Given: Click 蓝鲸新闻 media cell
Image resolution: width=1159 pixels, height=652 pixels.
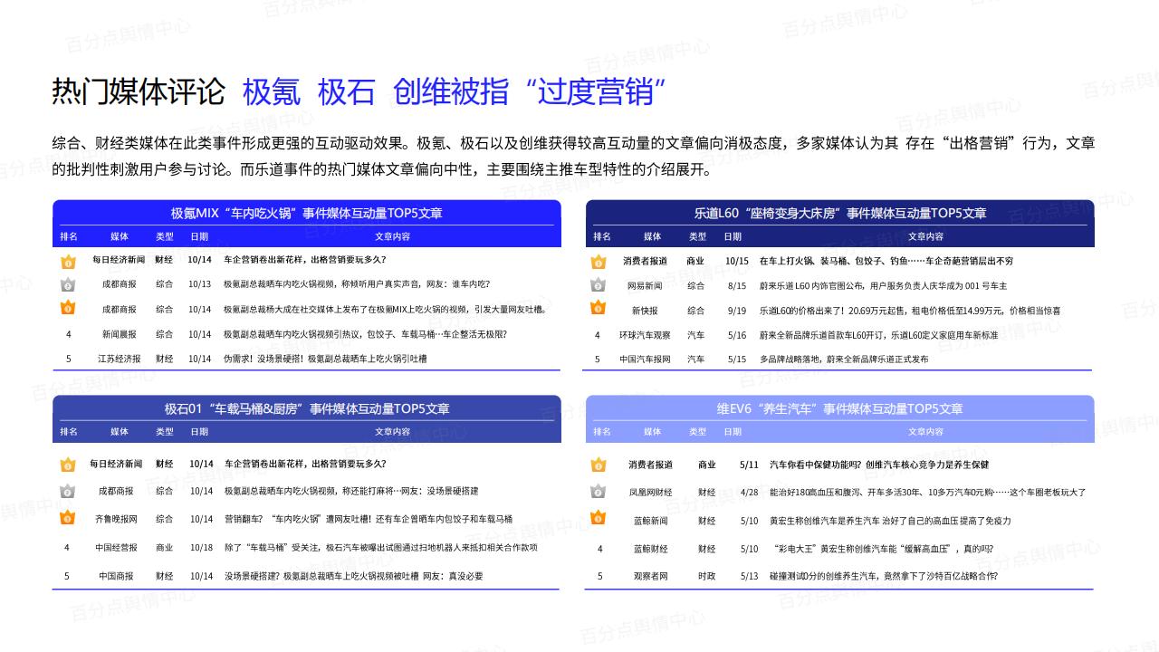Looking at the screenshot, I should (650, 521).
